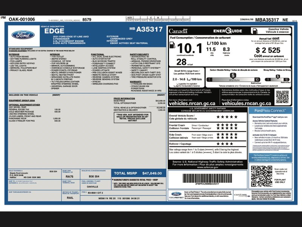Click the 'For plant use only' QR code

pos(261,176)
